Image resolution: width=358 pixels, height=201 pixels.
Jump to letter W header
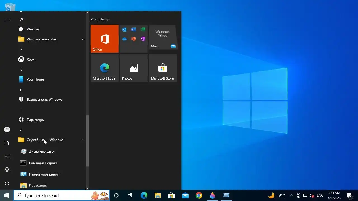(x=21, y=20)
